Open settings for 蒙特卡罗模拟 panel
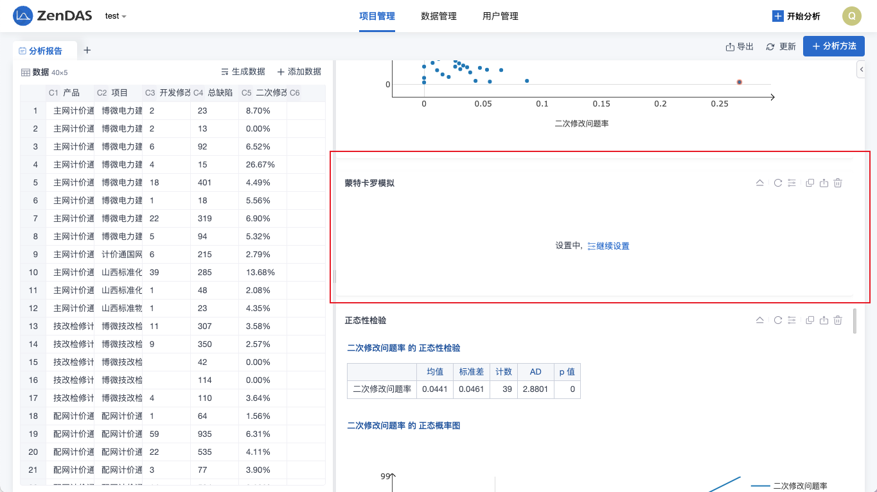The height and width of the screenshot is (492, 877). click(x=792, y=183)
